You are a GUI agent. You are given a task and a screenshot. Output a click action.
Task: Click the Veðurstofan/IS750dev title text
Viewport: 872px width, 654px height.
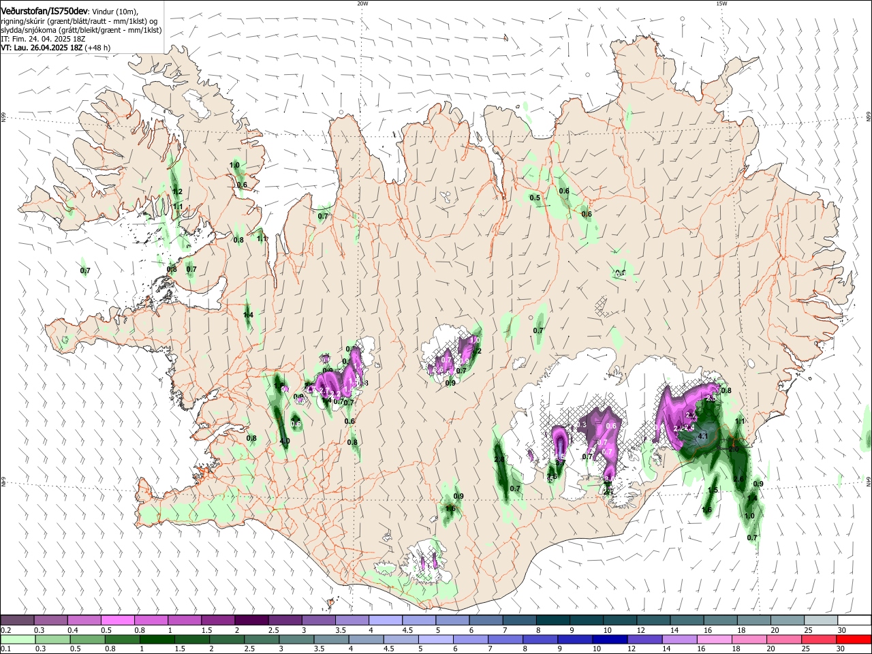tap(44, 11)
